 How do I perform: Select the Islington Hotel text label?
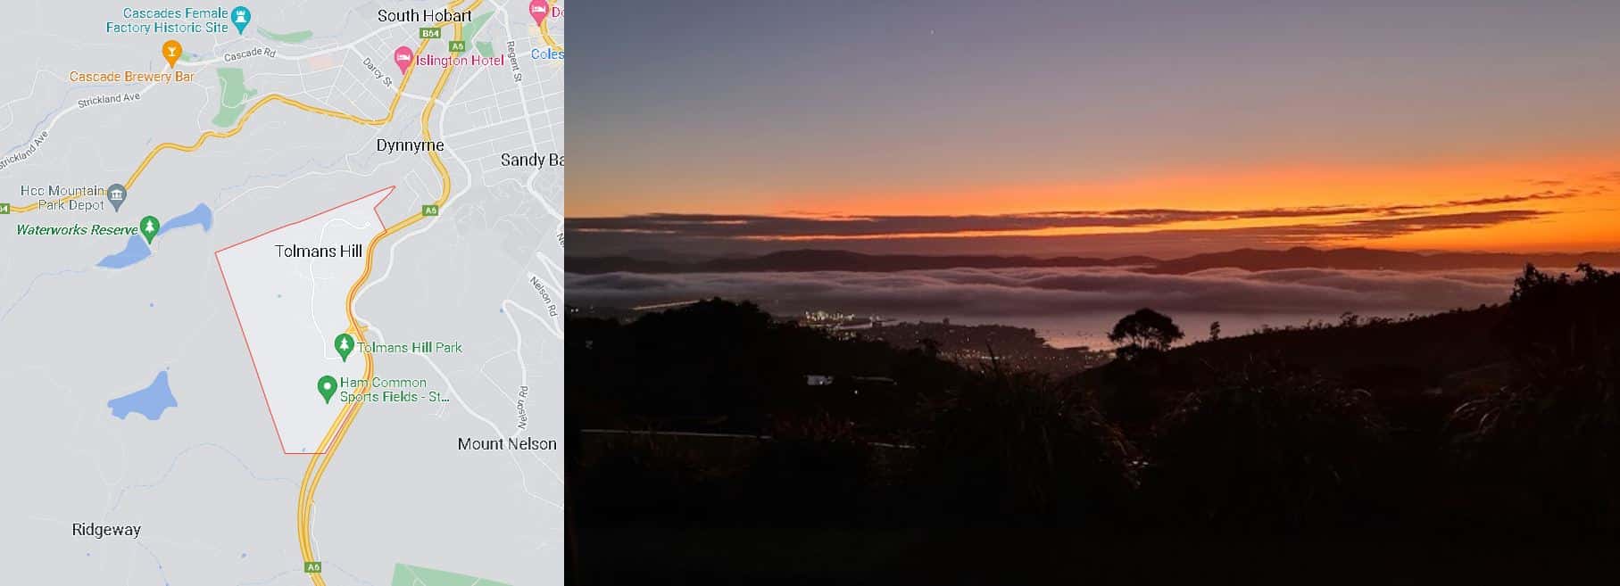coord(460,61)
